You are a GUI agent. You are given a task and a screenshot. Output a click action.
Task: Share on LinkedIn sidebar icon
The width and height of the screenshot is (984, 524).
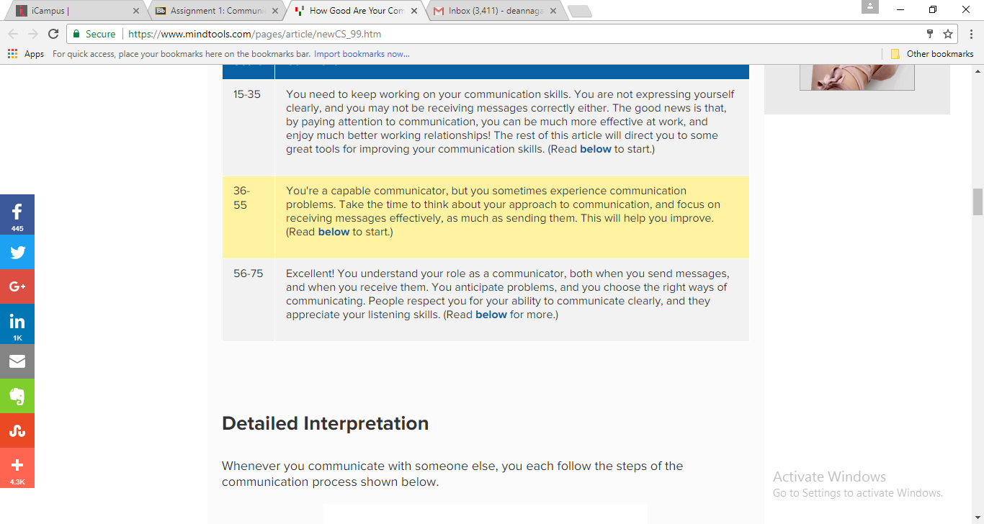coord(17,323)
